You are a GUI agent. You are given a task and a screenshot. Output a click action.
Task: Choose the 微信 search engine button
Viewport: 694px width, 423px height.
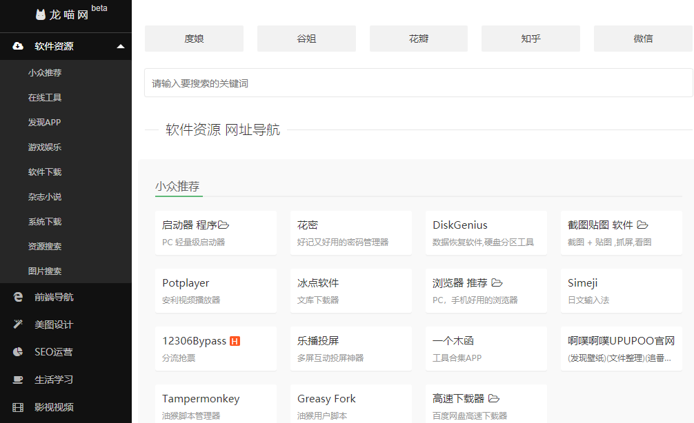(x=643, y=39)
